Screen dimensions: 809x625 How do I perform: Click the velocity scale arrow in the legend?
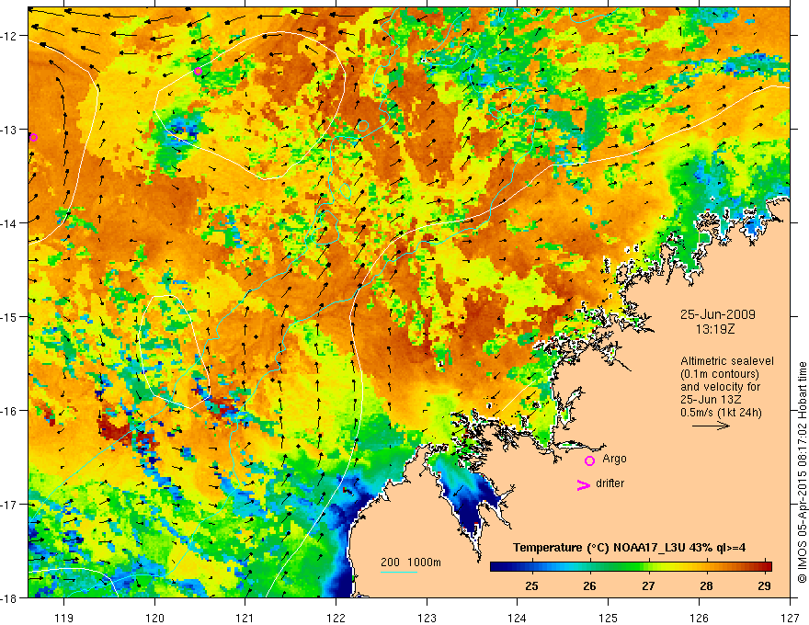[x=711, y=426]
